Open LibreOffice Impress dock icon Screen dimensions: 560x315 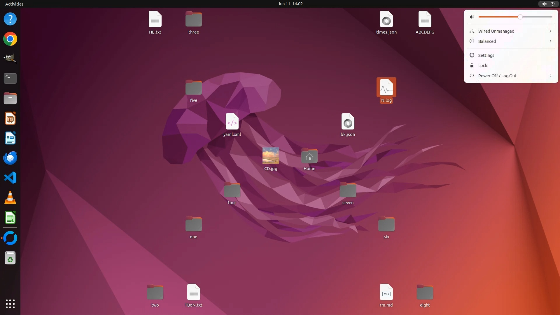click(x=10, y=118)
